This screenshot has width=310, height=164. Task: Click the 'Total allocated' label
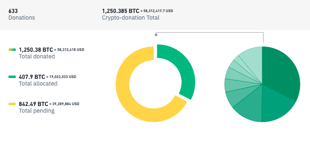click(38, 83)
